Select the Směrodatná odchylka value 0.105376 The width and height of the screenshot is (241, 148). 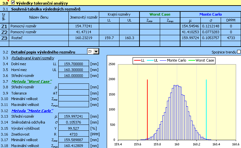74,122
